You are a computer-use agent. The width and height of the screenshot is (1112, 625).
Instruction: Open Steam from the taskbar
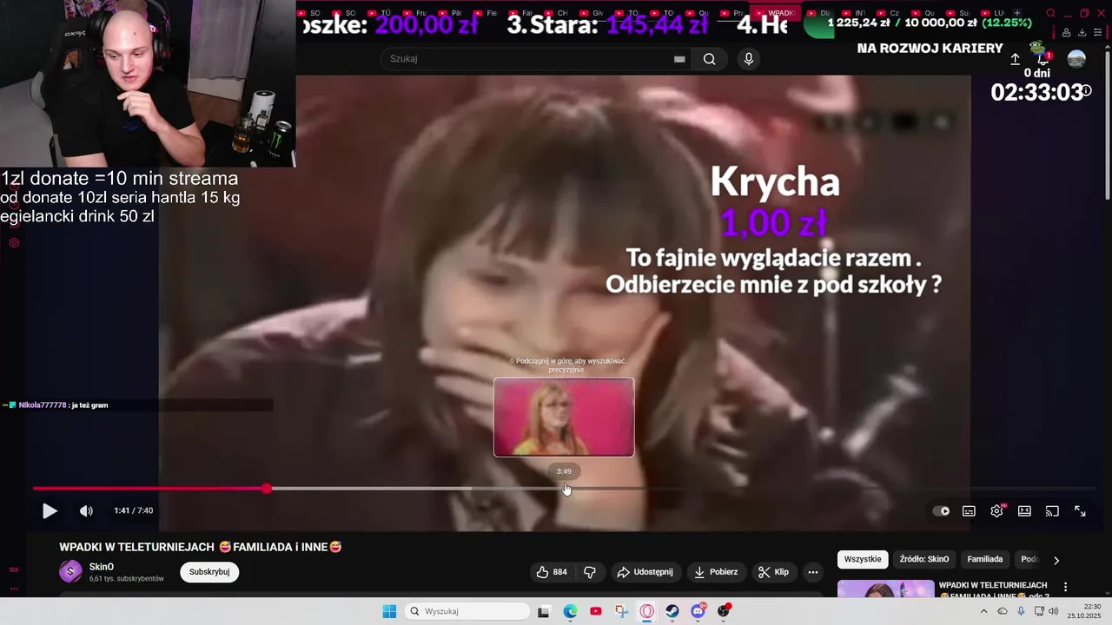[x=672, y=611]
